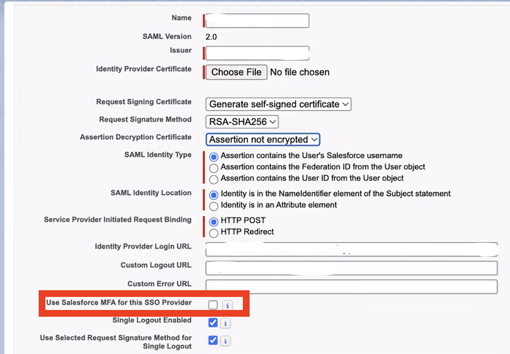The image size is (510, 354).
Task: Focus the Custom Error URL field
Action: click(x=352, y=287)
